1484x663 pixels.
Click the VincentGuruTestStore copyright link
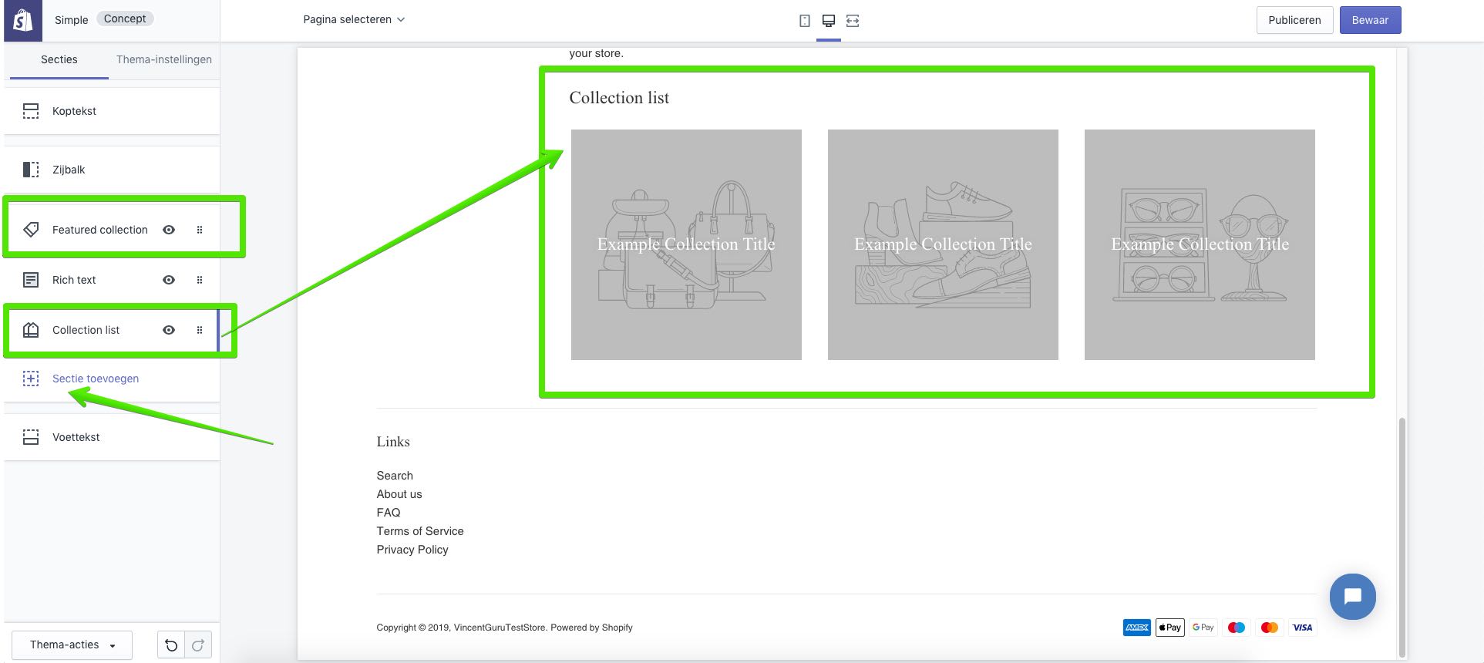pos(500,628)
